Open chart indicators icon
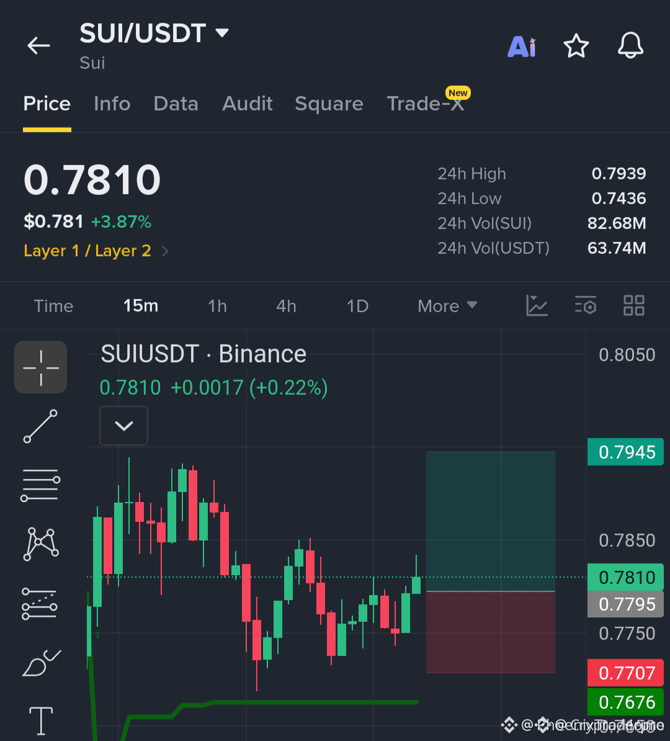 [537, 305]
